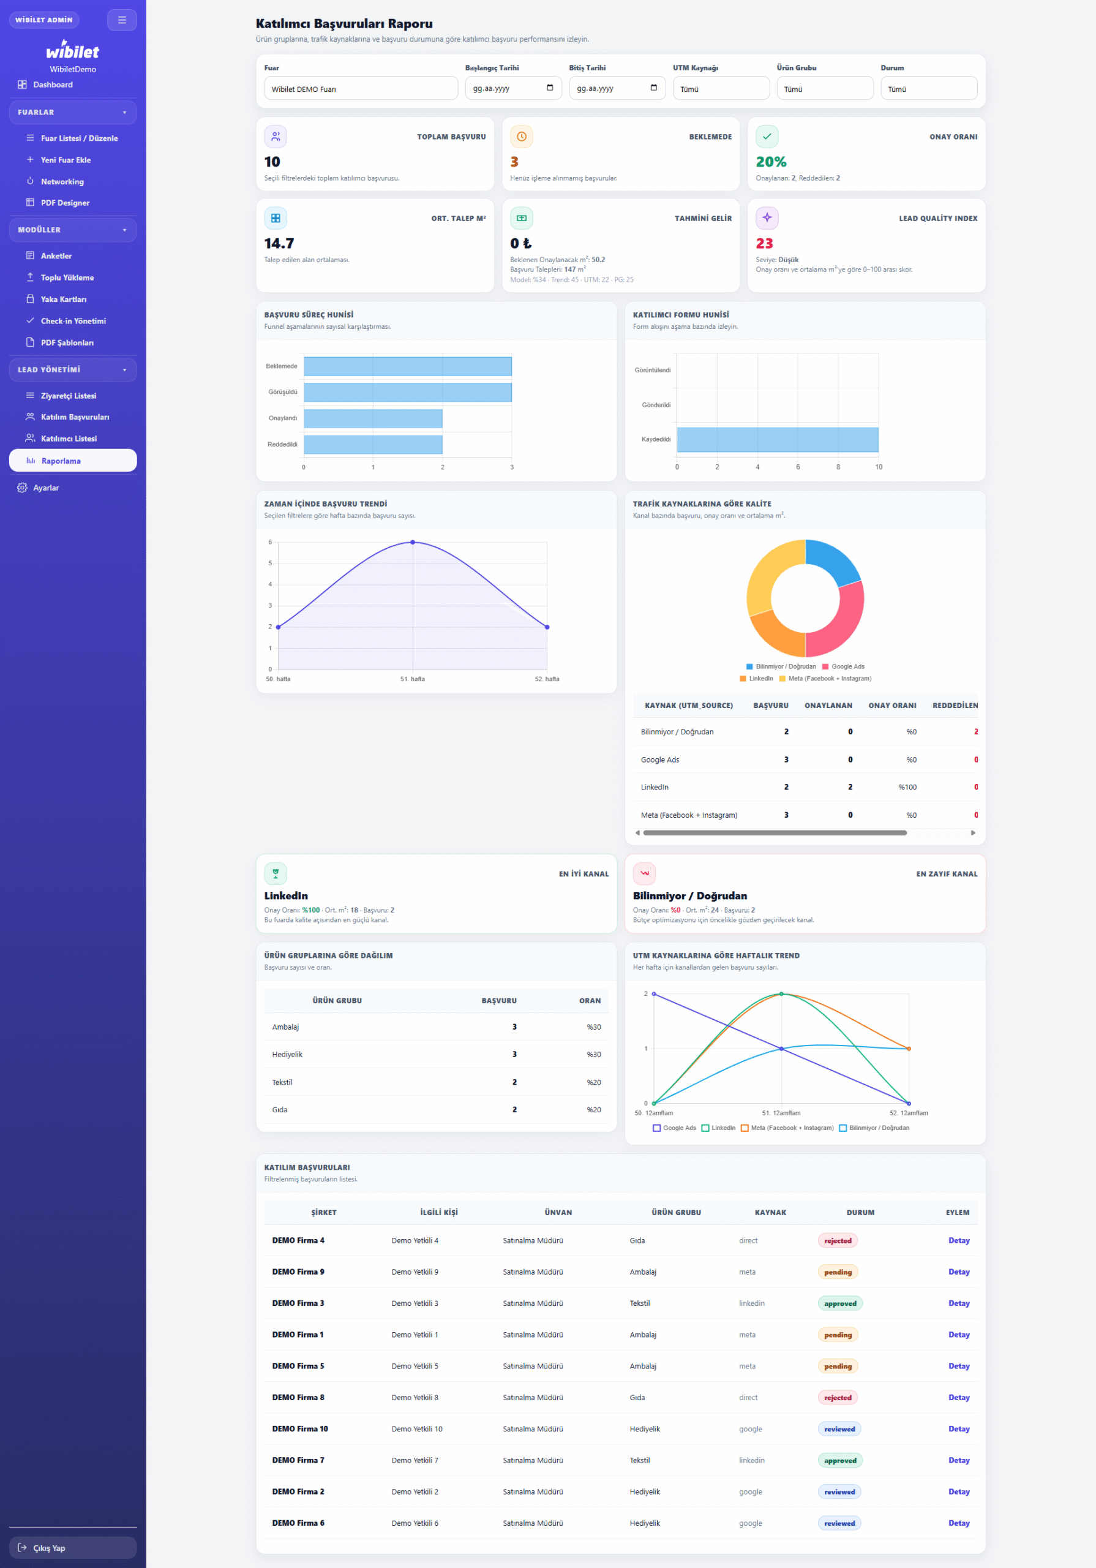This screenshot has height=1568, width=1096.
Task: Click the Toplam Başvuru people icon
Action: pyautogui.click(x=275, y=137)
